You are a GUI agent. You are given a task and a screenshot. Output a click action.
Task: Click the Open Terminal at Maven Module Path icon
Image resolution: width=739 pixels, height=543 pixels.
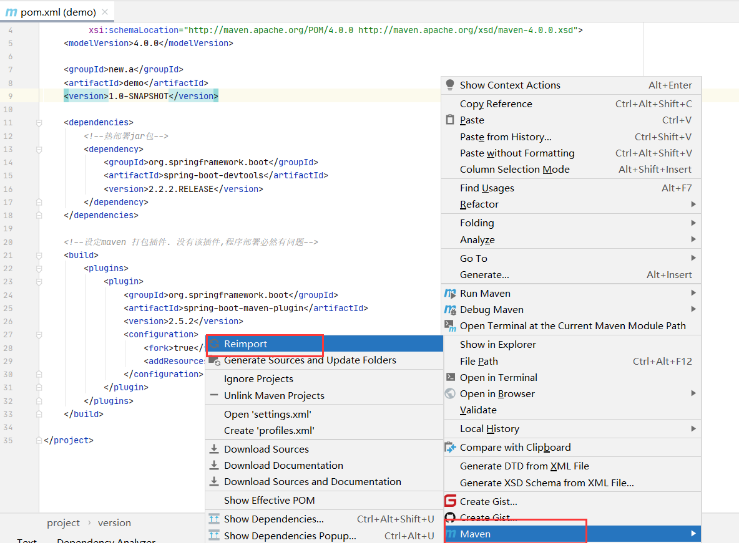pos(450,326)
